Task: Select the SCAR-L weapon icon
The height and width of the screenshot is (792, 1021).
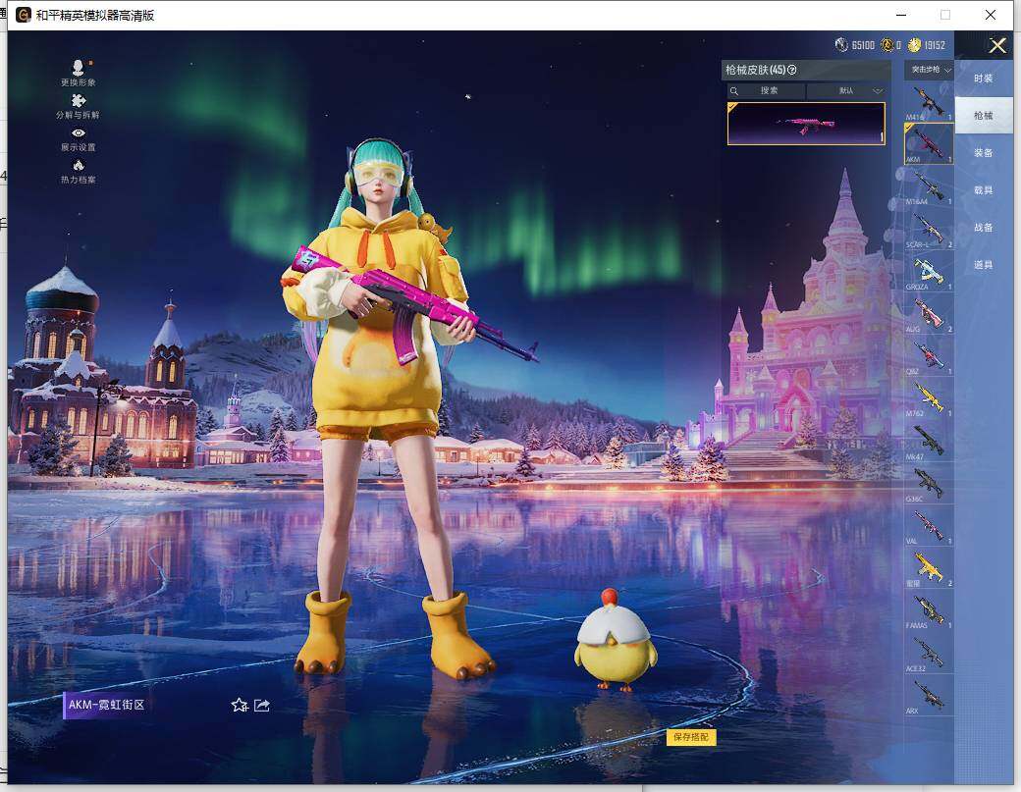Action: click(929, 229)
